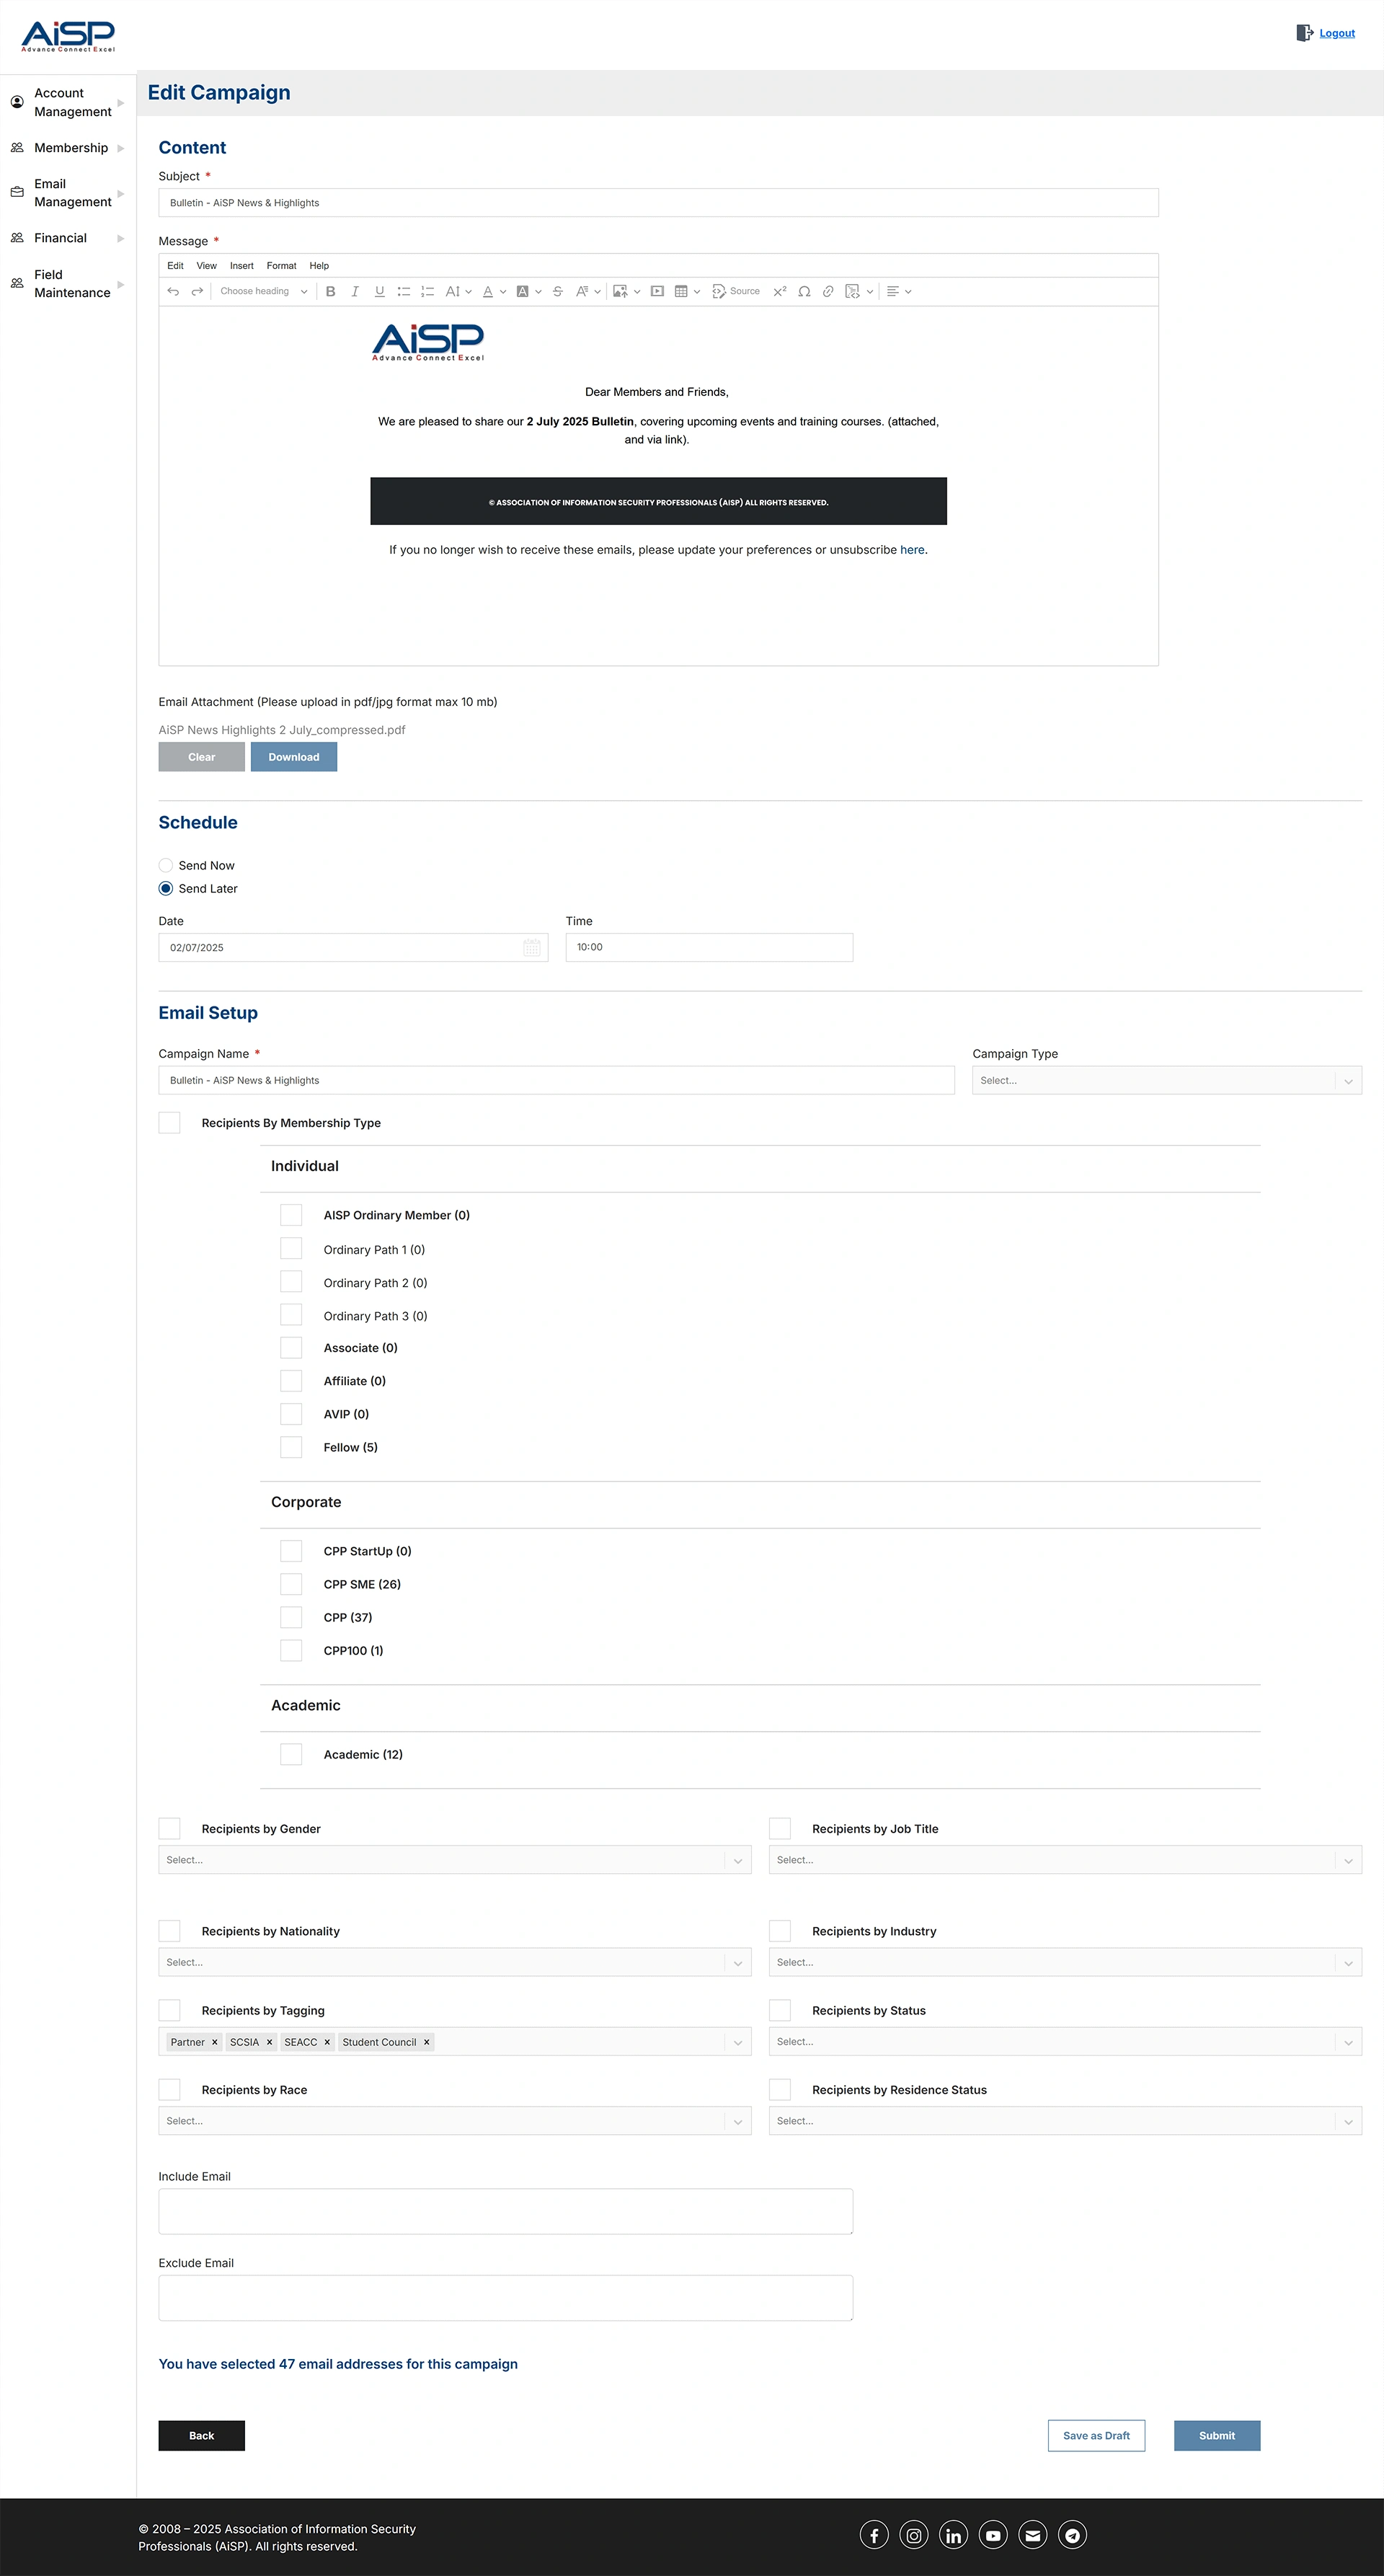1384x2576 pixels.
Task: Open the Campaign Type dropdown
Action: click(1166, 1081)
